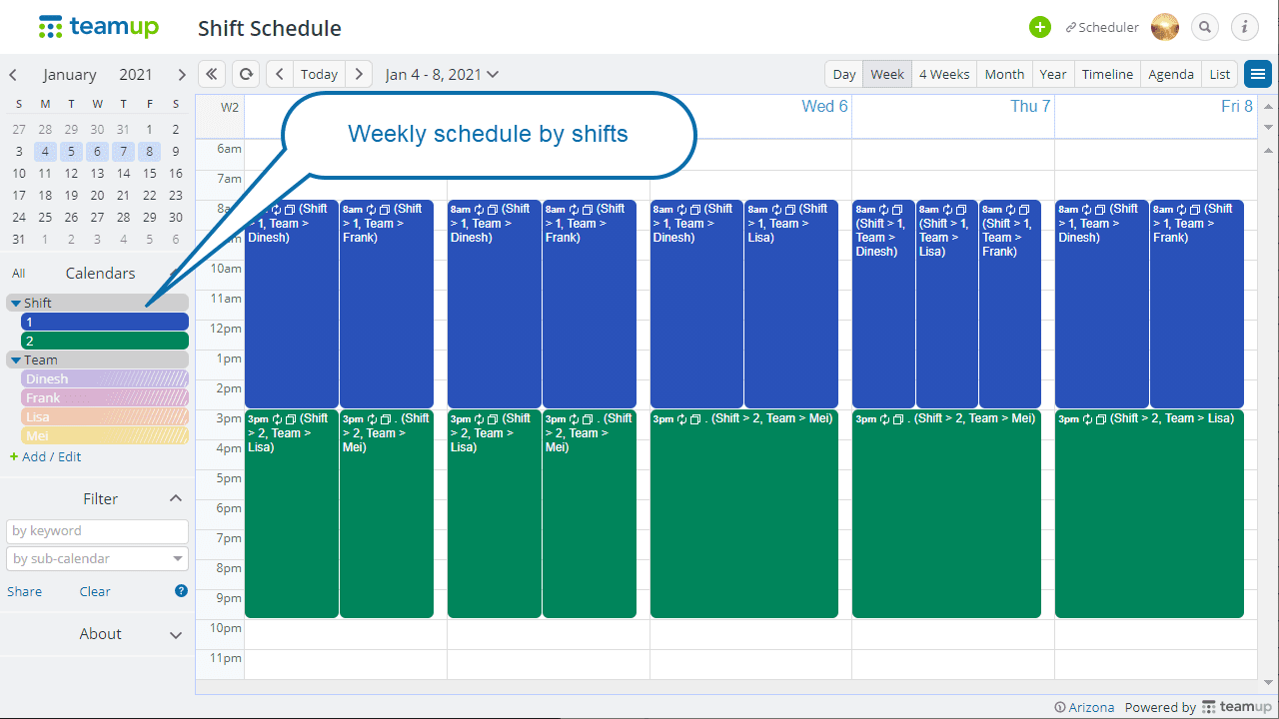Click the blue filter help icon
The width and height of the screenshot is (1279, 719).
tap(181, 591)
